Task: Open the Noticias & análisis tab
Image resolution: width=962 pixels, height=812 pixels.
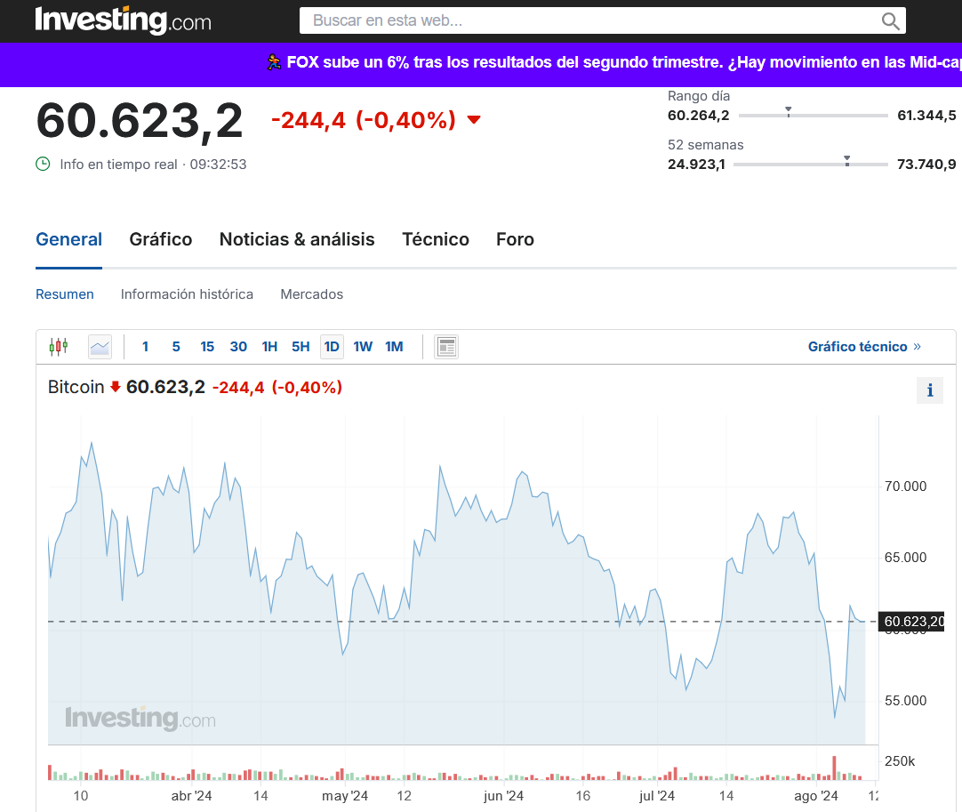Action: [297, 239]
